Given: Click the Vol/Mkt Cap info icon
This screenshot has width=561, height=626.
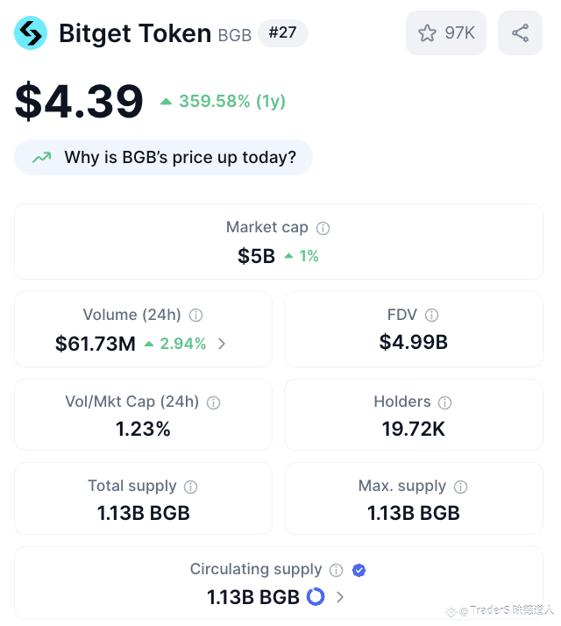Looking at the screenshot, I should coord(213,402).
